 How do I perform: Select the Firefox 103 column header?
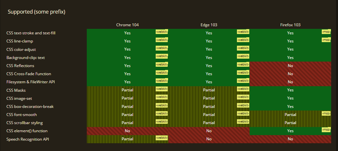290,25
